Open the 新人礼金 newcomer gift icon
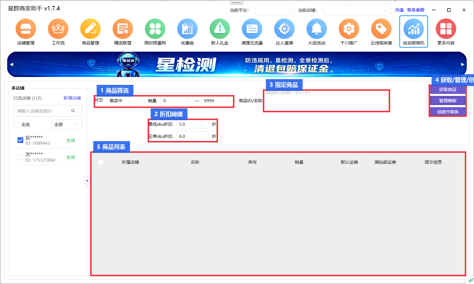Image resolution: width=474 pixels, height=284 pixels. 220,29
